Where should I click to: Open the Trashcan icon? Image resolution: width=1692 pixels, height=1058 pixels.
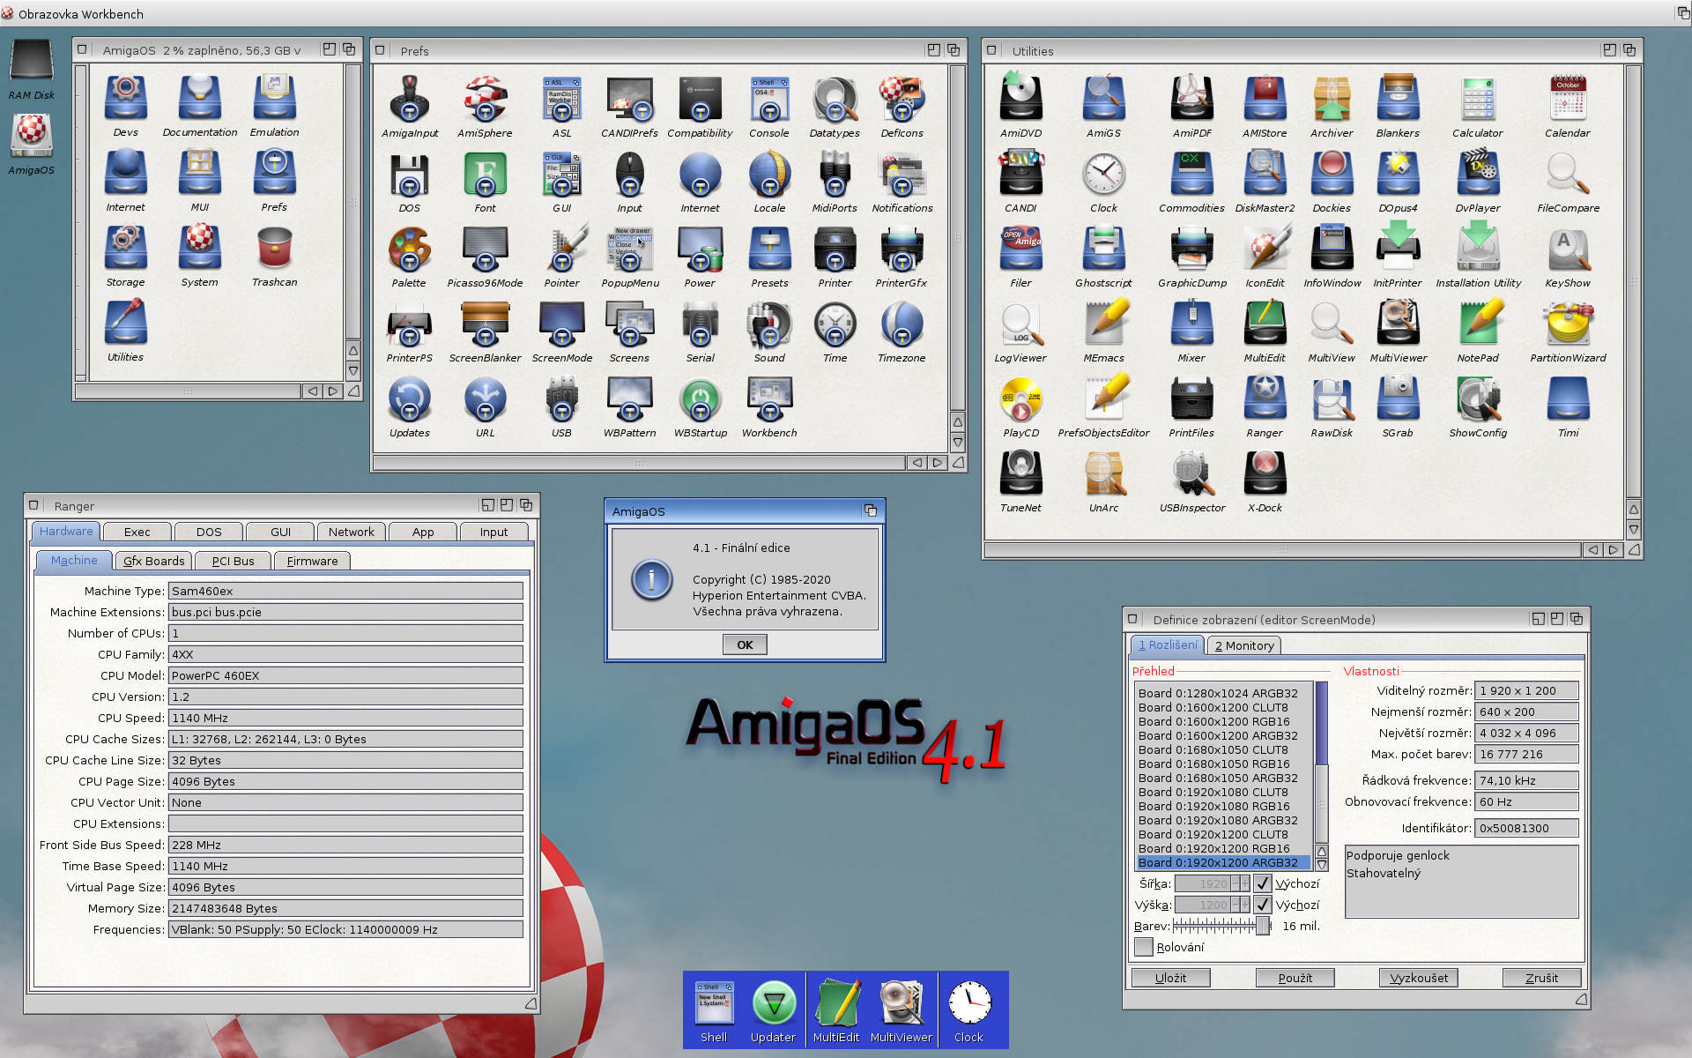274,249
